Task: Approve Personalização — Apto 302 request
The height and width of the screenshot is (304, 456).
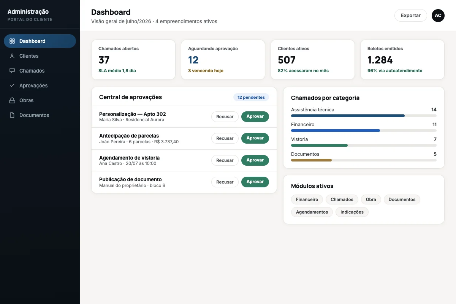Action: (x=255, y=117)
